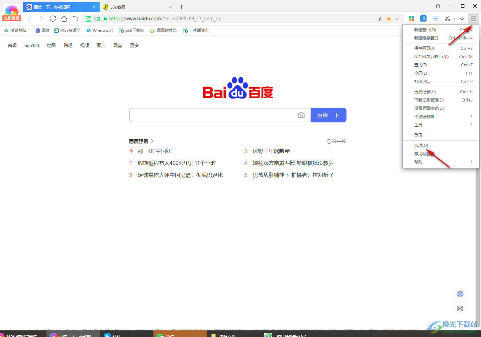Select 新建窗口(N) in the menu
This screenshot has height=337, width=481.
440,30
